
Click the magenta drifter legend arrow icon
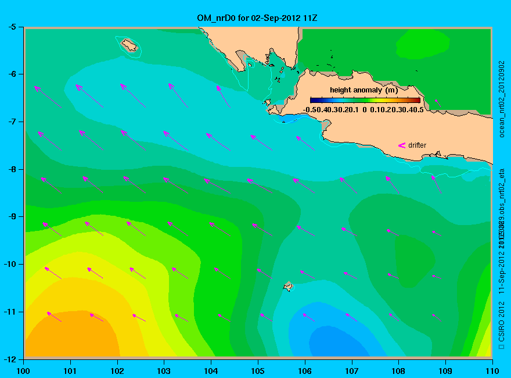402,145
